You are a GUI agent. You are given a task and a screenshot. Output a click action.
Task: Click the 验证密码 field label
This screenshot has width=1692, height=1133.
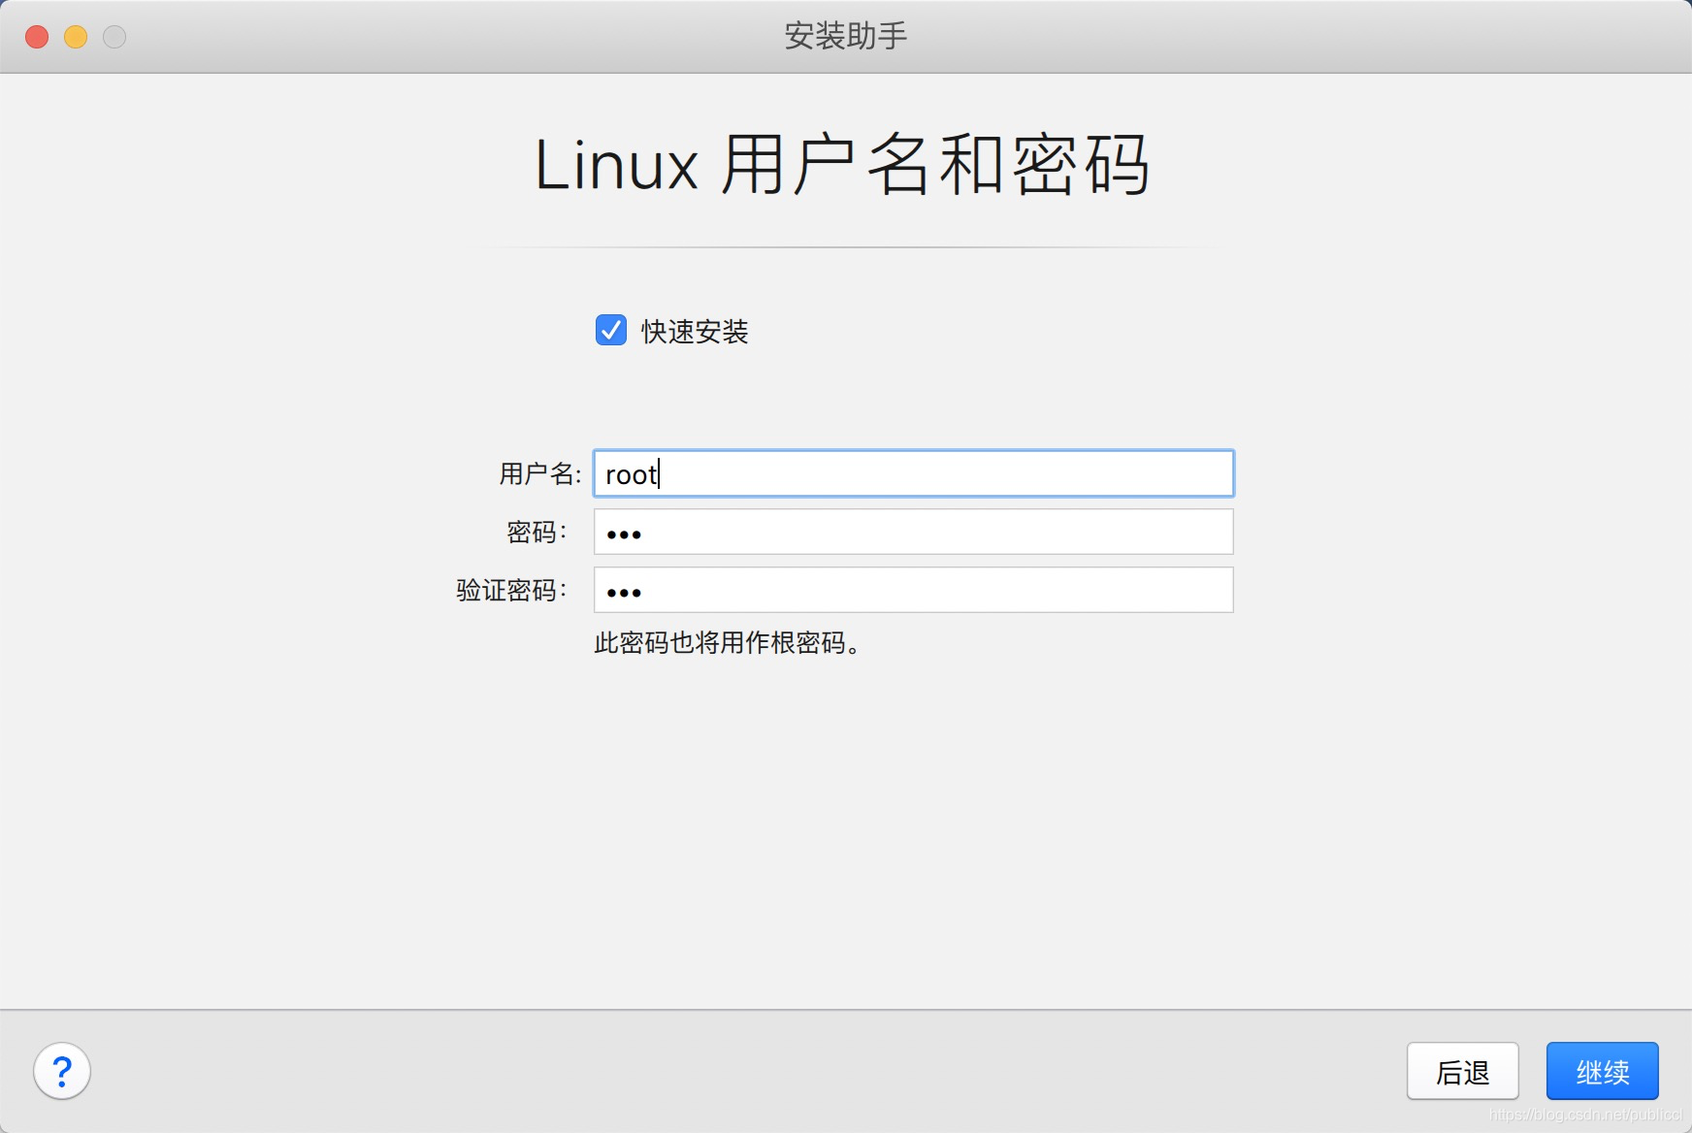pyautogui.click(x=511, y=590)
